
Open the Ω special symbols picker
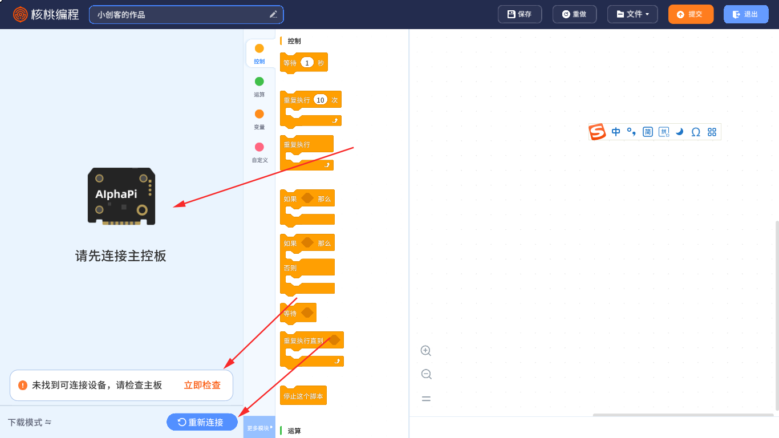696,132
